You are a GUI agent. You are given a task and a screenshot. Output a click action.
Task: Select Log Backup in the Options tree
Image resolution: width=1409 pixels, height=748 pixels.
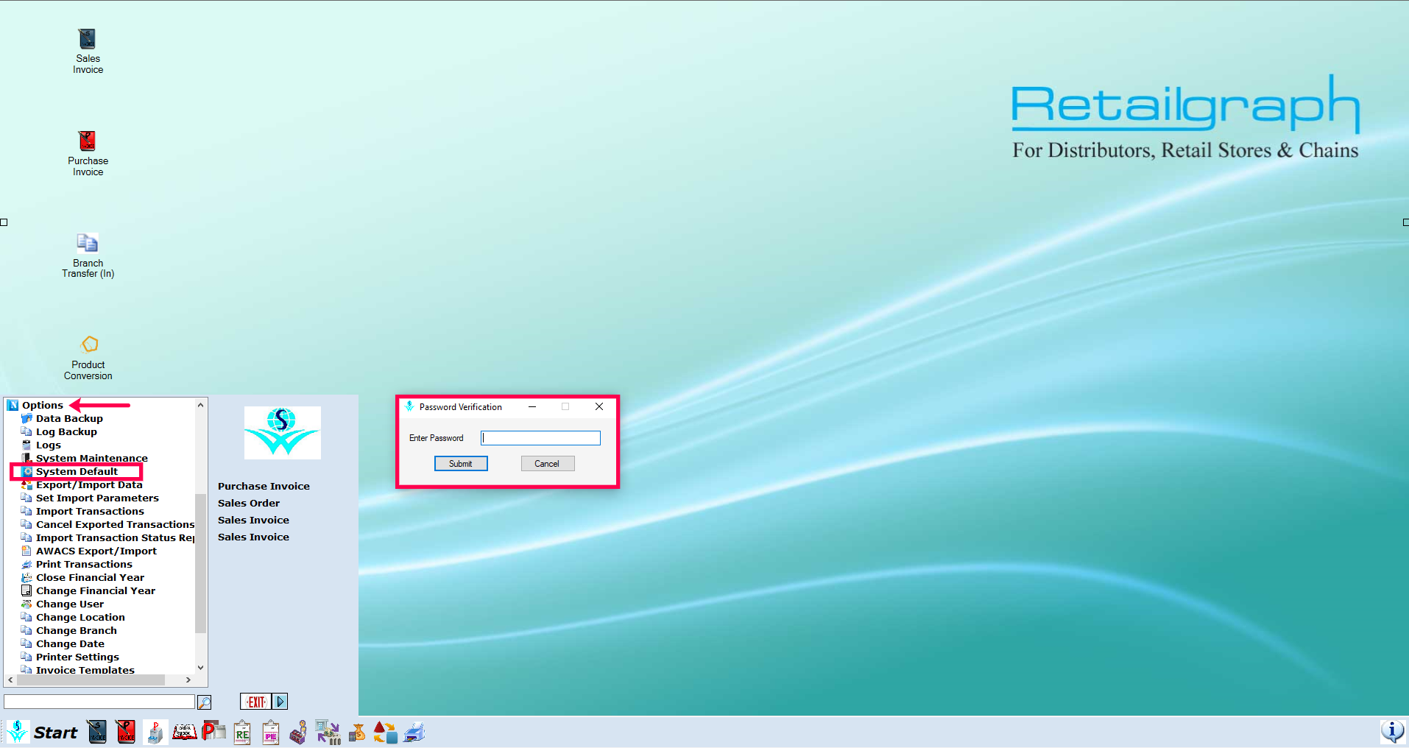point(66,431)
